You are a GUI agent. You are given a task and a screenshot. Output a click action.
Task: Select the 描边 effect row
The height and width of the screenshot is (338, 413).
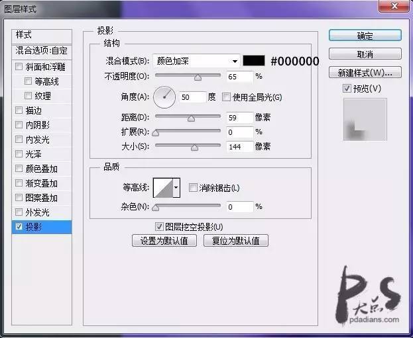[42, 110]
